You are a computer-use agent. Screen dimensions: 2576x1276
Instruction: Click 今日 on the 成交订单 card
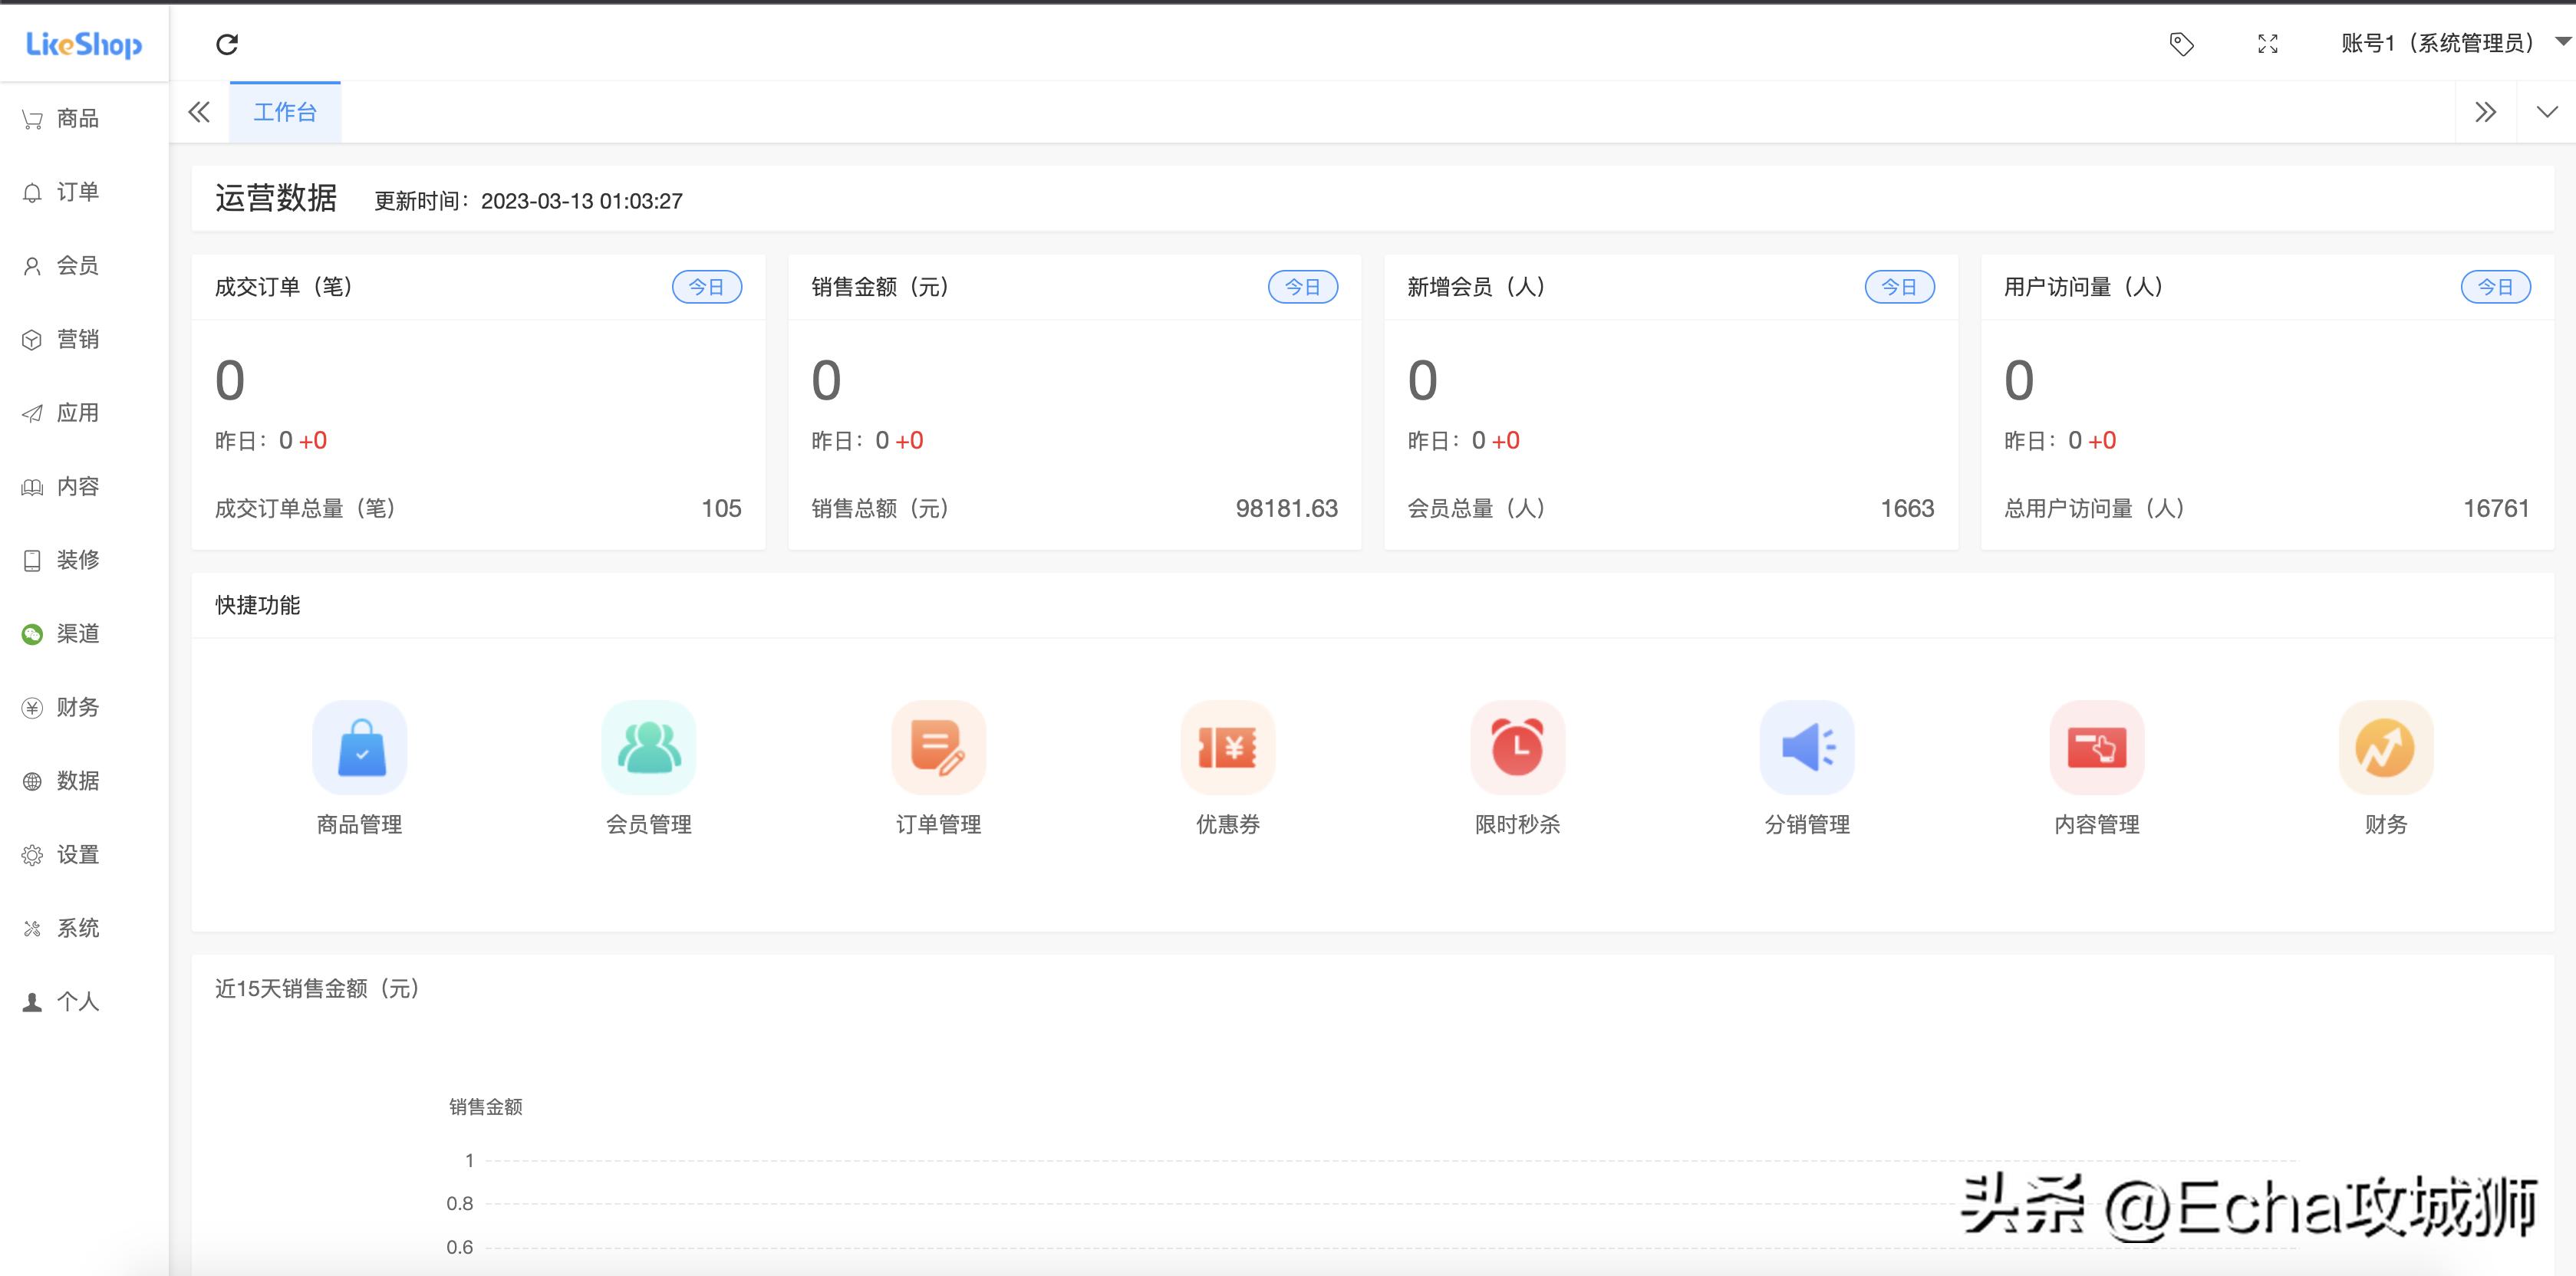708,287
